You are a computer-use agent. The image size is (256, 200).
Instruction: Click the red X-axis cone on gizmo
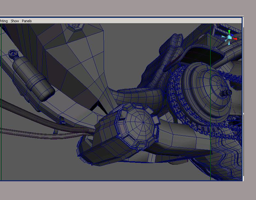click(235, 39)
